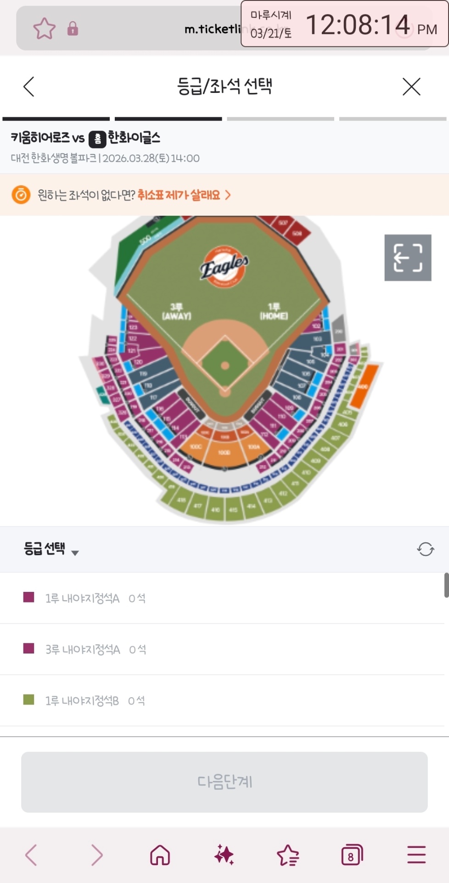
Task: Refresh seat availability with the reload icon
Action: (425, 549)
